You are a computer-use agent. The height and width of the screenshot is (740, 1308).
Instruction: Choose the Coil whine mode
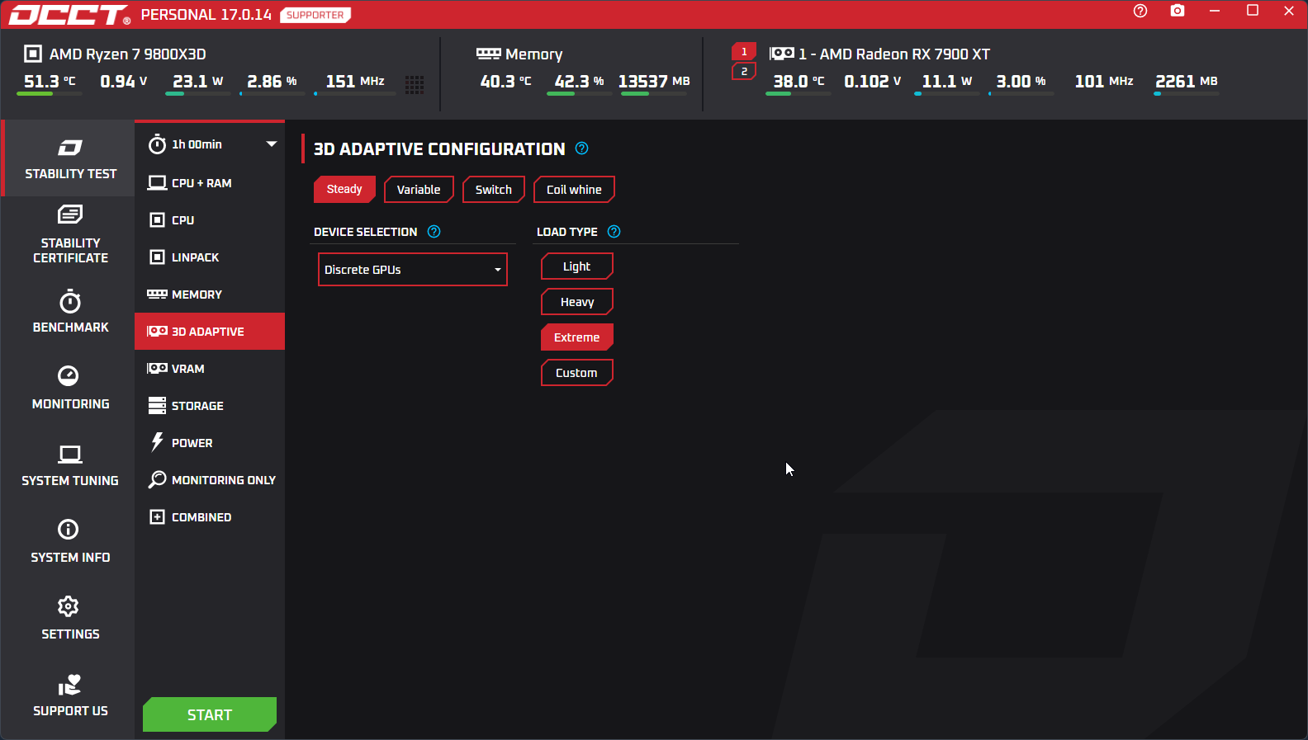pyautogui.click(x=574, y=190)
